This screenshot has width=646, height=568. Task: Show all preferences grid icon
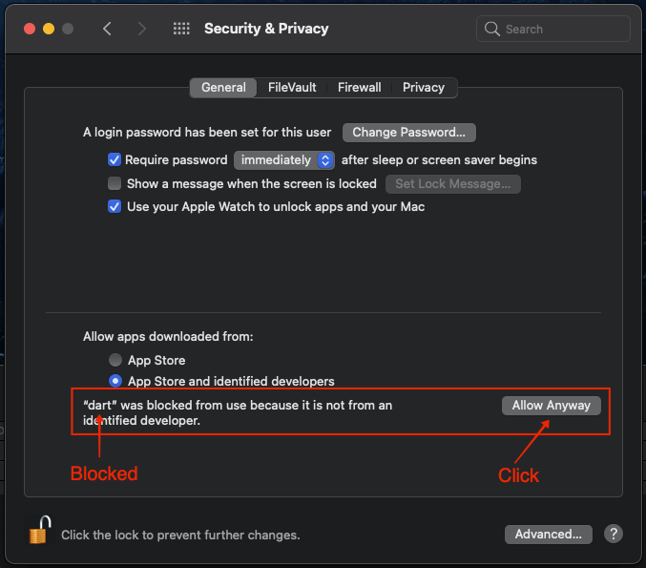click(x=181, y=29)
